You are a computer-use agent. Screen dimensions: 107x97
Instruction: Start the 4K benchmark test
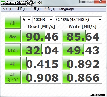click(13, 64)
